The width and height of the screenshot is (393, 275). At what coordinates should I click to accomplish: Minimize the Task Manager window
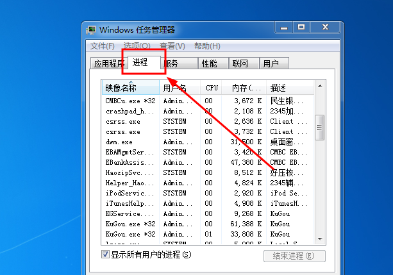[284, 28]
